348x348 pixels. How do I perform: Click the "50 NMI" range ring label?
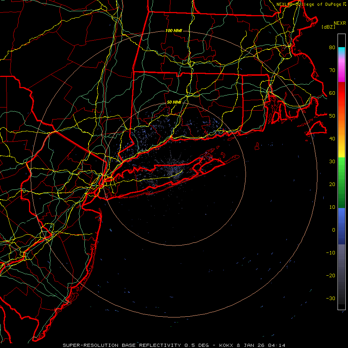pyautogui.click(x=174, y=102)
